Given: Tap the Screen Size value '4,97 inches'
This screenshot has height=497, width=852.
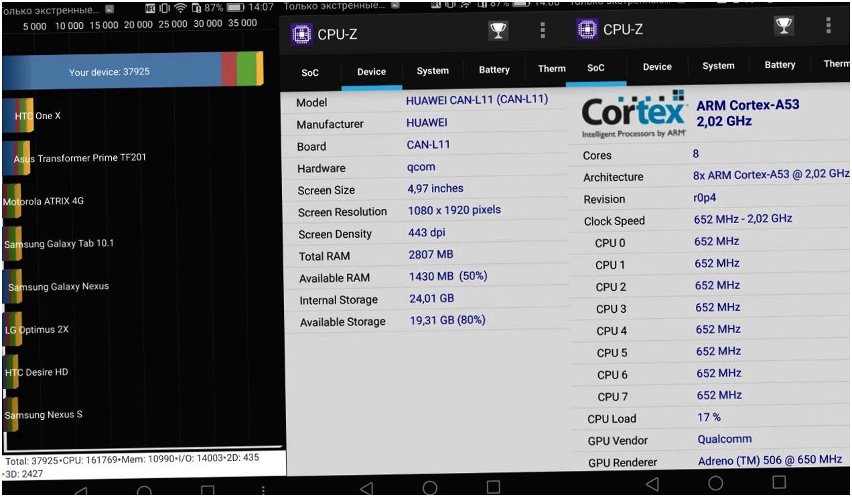Looking at the screenshot, I should [435, 189].
